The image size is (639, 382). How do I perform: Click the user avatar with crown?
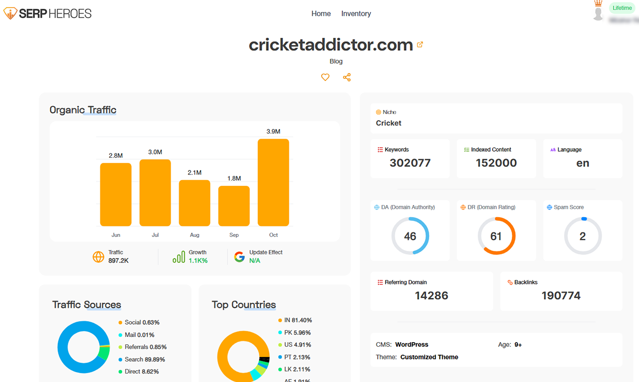598,11
